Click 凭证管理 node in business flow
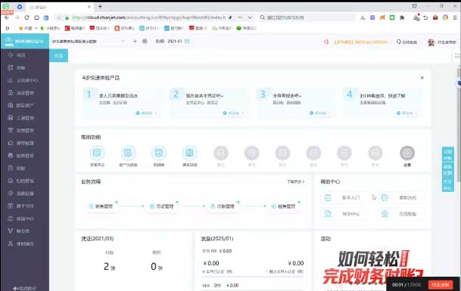Viewport: 461px width, 291px height. (x=162, y=206)
